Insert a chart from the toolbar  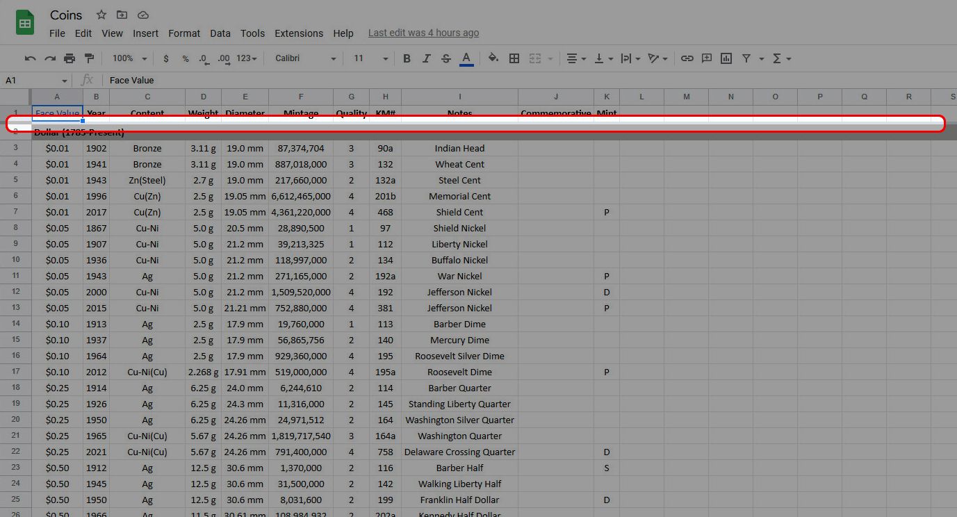(x=726, y=58)
